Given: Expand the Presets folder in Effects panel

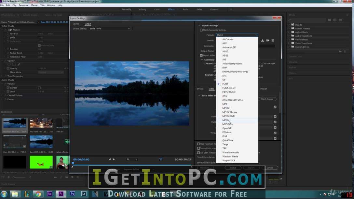Looking at the screenshot, I should [x=289, y=25].
